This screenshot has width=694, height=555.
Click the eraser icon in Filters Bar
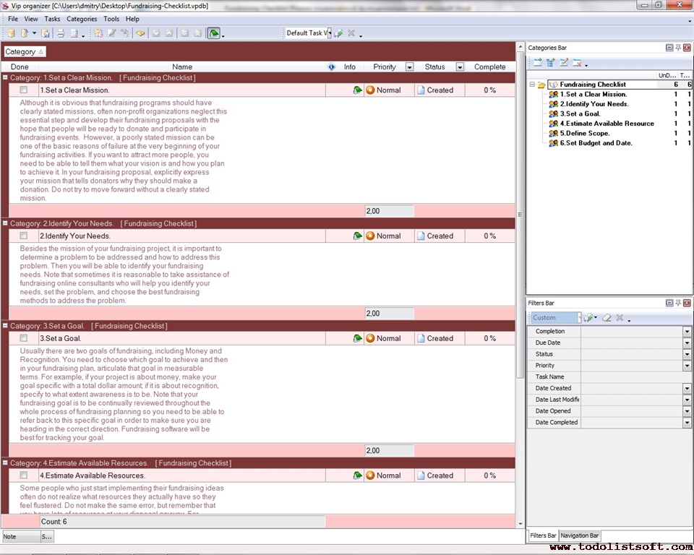pyautogui.click(x=607, y=318)
